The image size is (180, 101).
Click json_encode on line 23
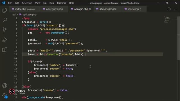point(36,97)
